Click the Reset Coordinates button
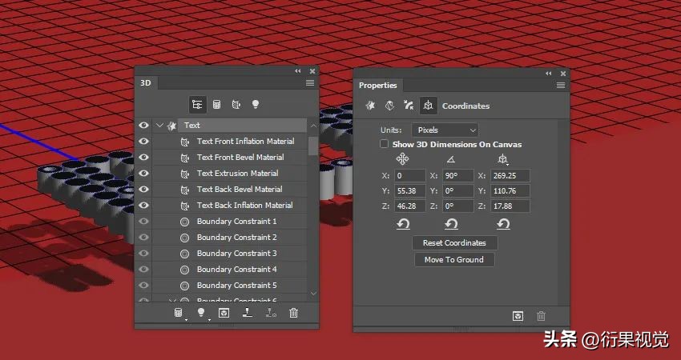Screen dimensions: 681x360 click(x=454, y=242)
